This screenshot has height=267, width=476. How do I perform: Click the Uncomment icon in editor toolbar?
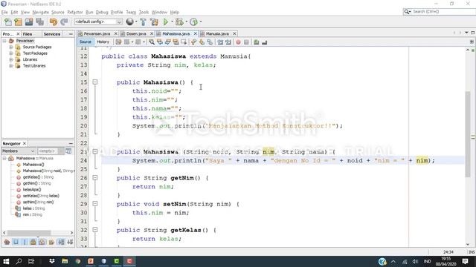click(x=265, y=42)
